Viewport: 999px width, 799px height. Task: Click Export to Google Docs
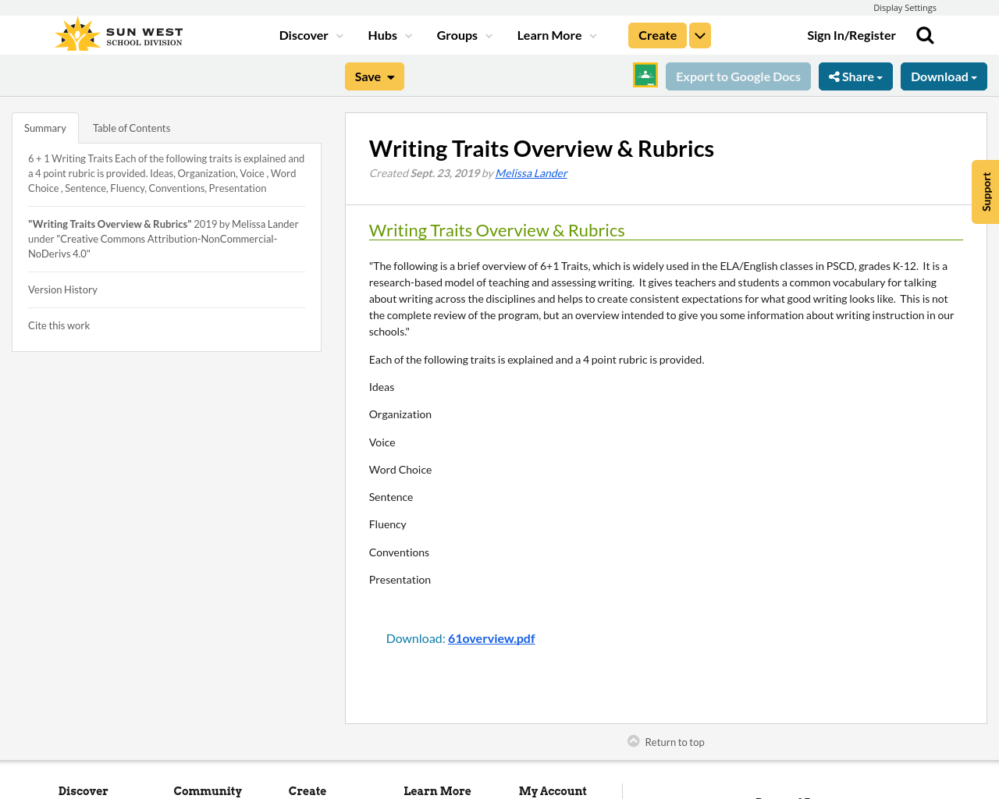click(x=738, y=75)
